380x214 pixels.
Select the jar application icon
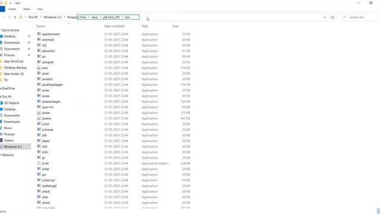[39, 56]
